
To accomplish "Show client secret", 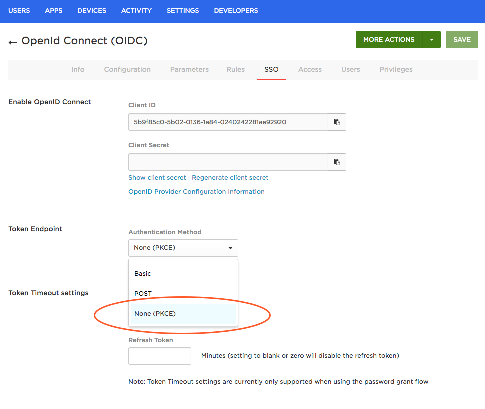I will pos(157,177).
